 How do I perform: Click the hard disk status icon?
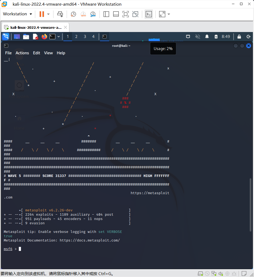tap(200, 274)
